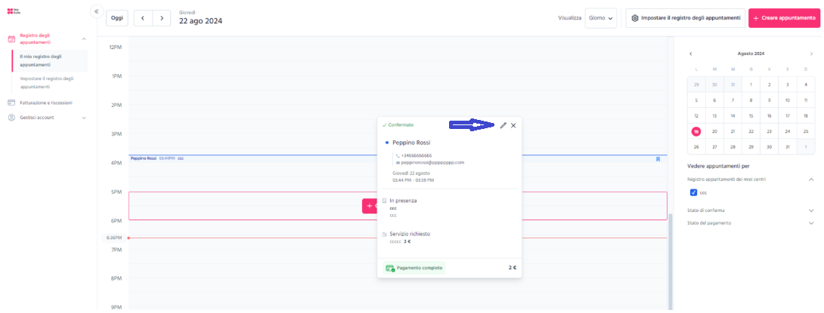The image size is (824, 313).
Task: Click the pencil edit icon in appointment popup
Action: click(503, 125)
